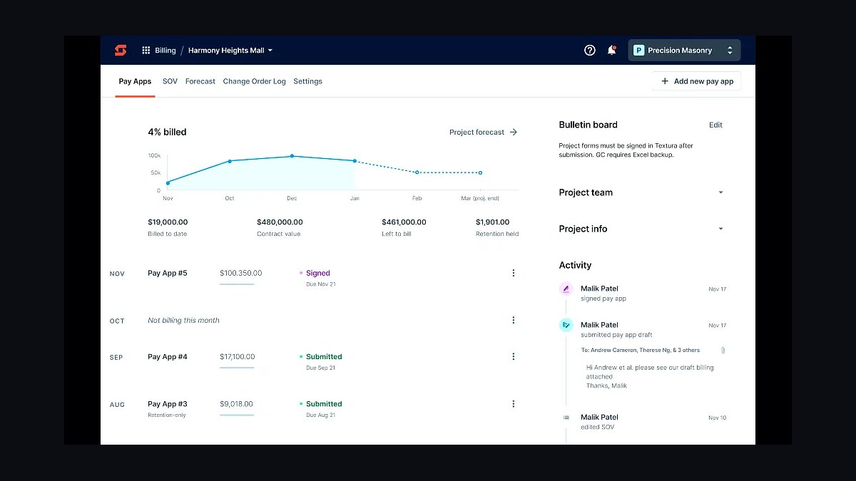
Task: Click the Feb projected point on the chart
Action: (417, 172)
